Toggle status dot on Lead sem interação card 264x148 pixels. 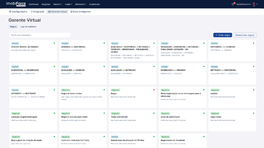104,136
